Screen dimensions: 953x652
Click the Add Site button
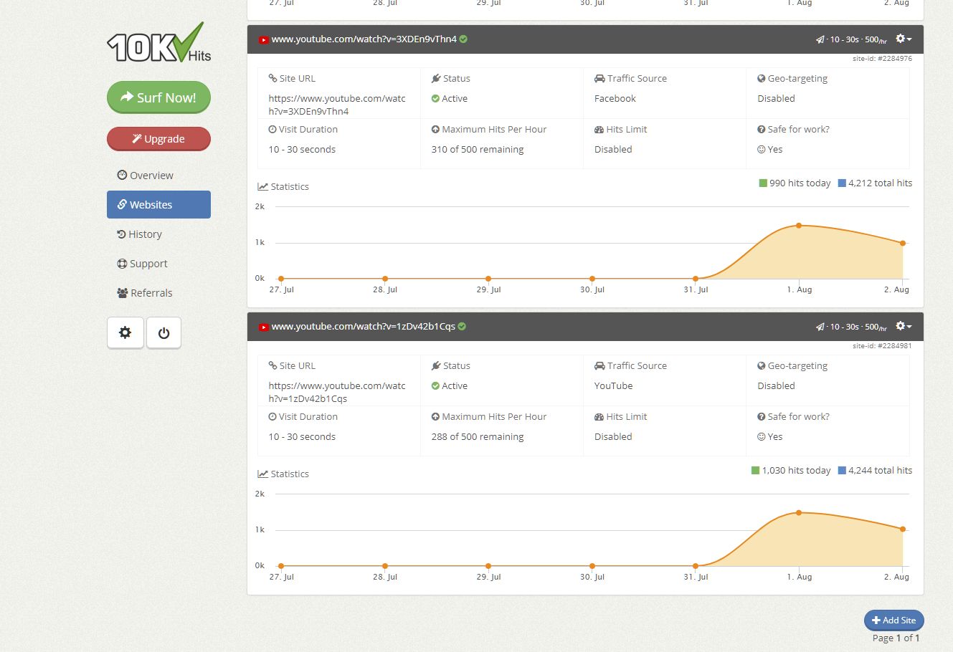[893, 620]
